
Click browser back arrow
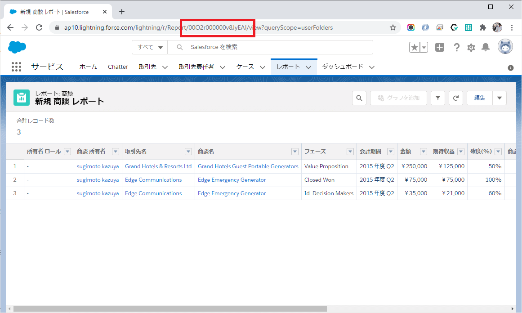10,27
